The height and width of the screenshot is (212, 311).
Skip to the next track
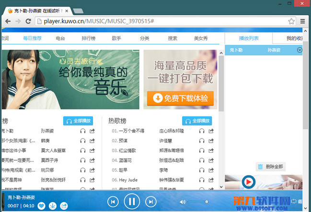(x=150, y=202)
